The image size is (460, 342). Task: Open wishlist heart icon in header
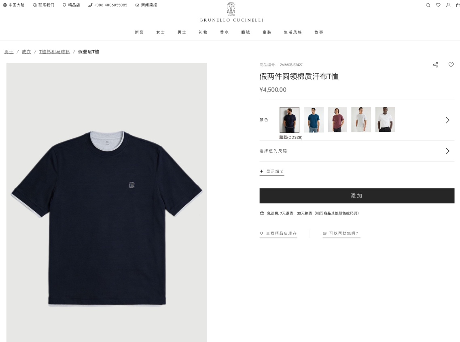tap(438, 5)
